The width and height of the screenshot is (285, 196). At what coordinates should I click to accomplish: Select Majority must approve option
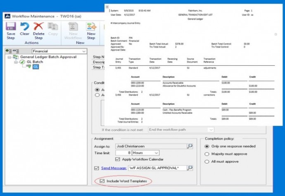click(x=207, y=154)
